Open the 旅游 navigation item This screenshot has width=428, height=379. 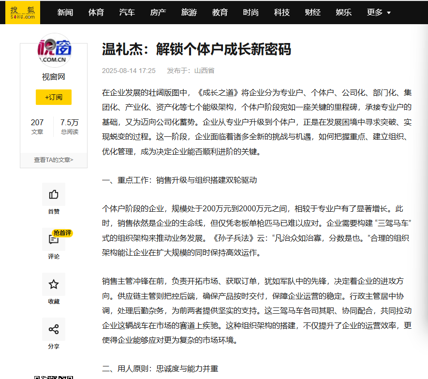[189, 13]
